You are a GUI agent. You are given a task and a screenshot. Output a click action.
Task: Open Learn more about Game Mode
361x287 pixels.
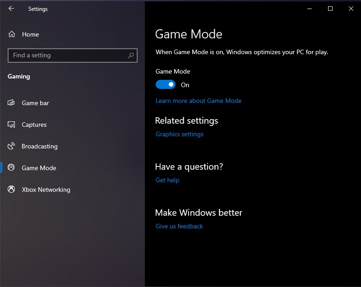pyautogui.click(x=199, y=101)
